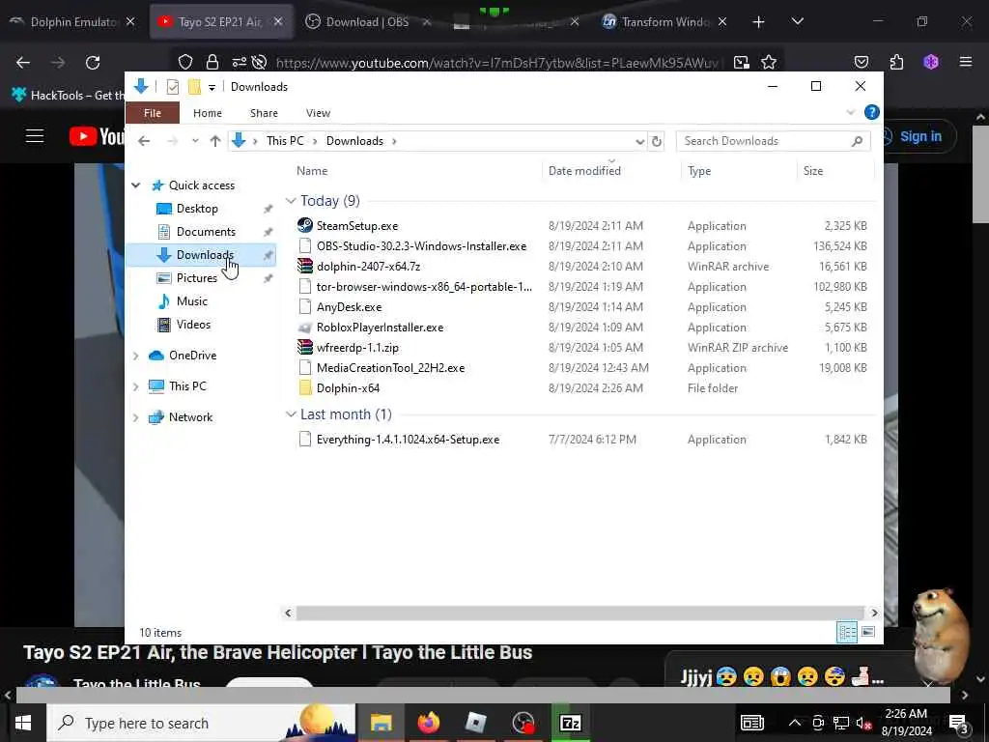Select the dolphin-2407-x64.7z archive icon
This screenshot has width=989, height=742.
tap(304, 266)
